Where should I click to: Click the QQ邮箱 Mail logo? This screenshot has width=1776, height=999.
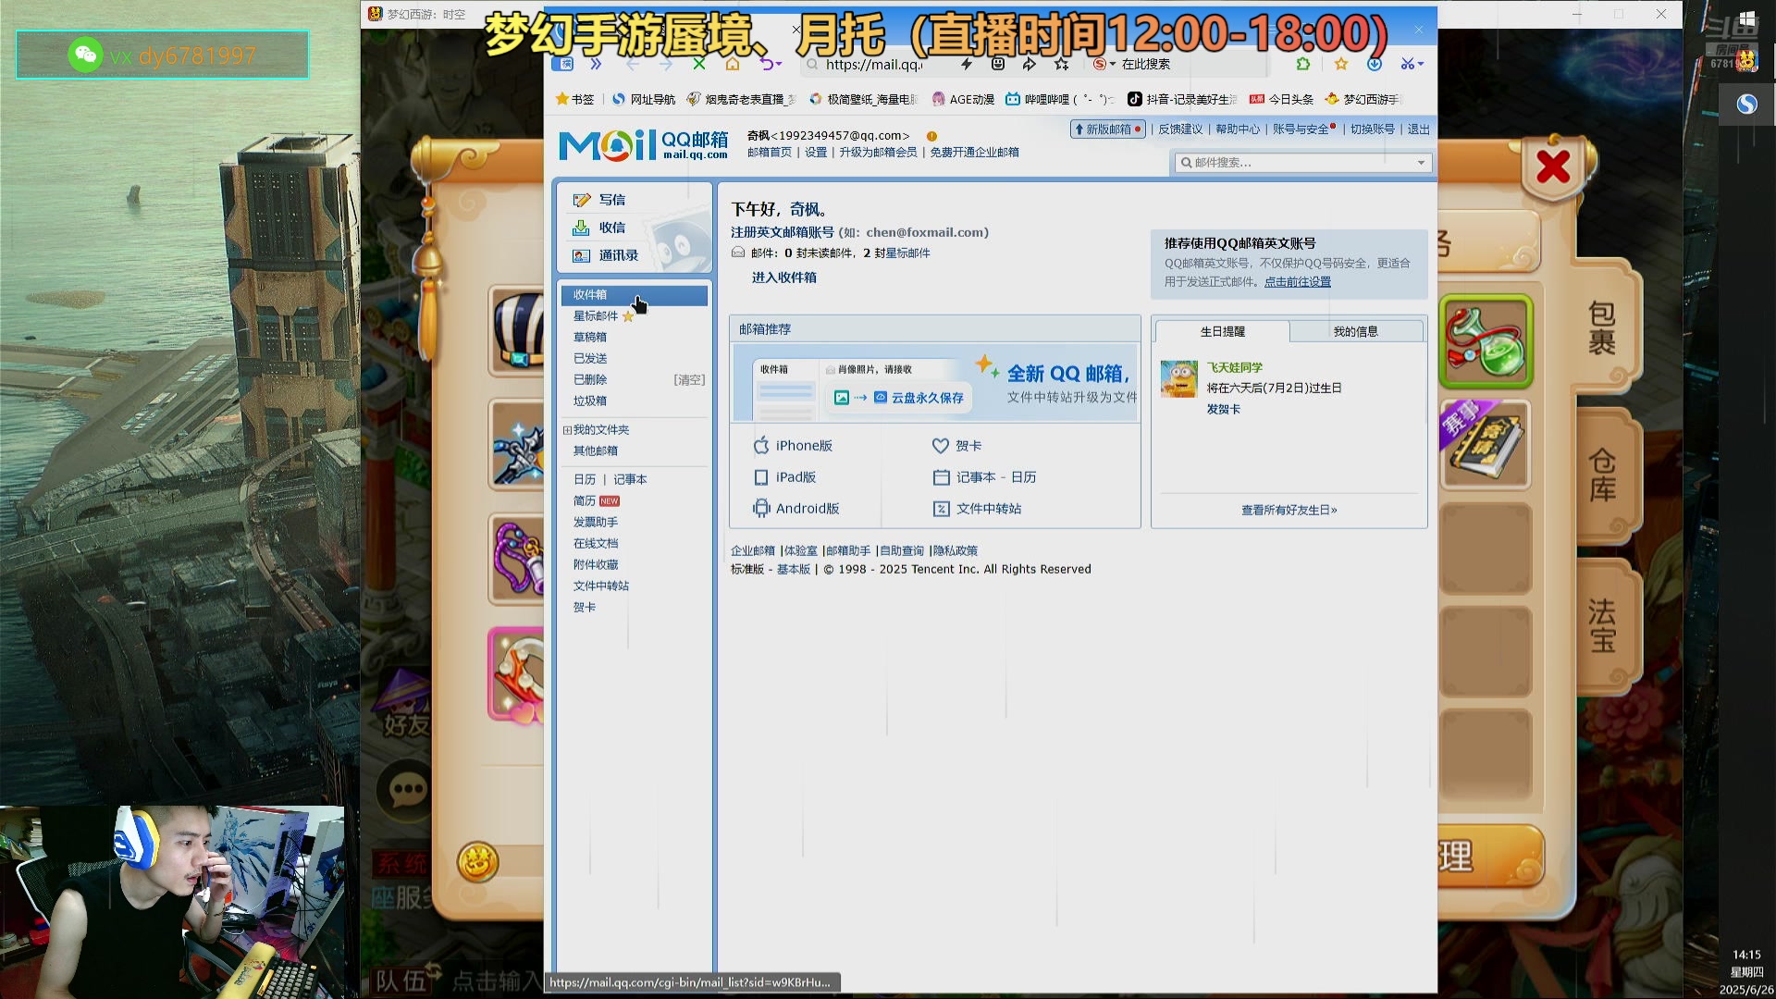tap(644, 144)
